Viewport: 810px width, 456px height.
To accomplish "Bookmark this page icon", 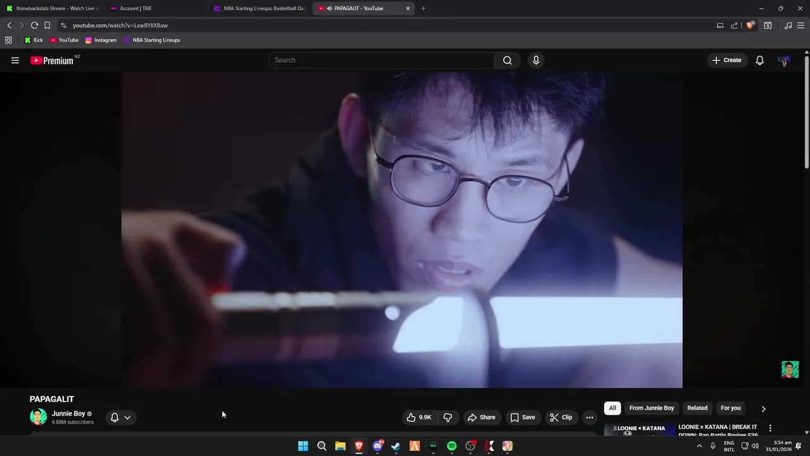I will click(47, 25).
